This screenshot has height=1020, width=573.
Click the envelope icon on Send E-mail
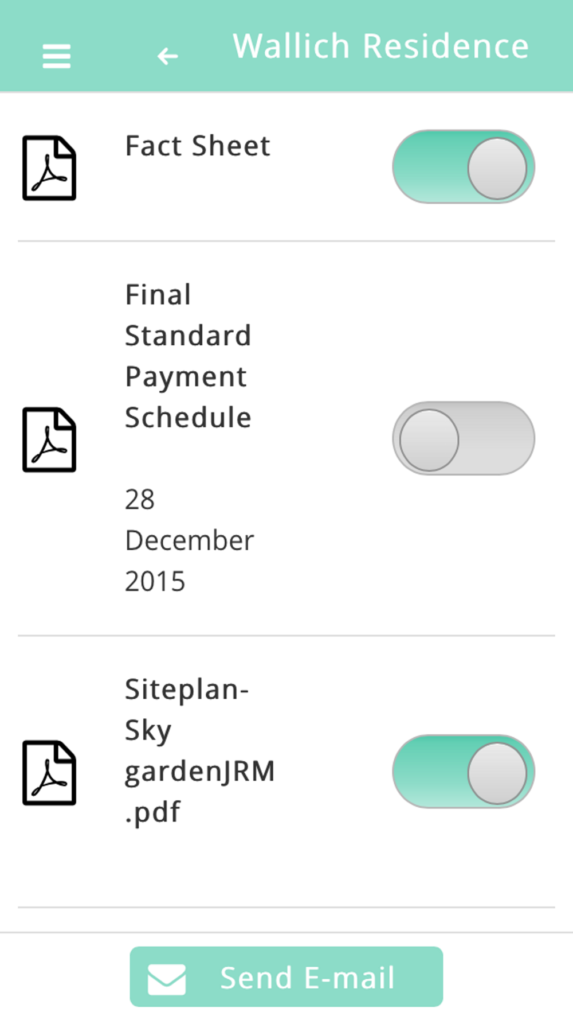pos(167,978)
